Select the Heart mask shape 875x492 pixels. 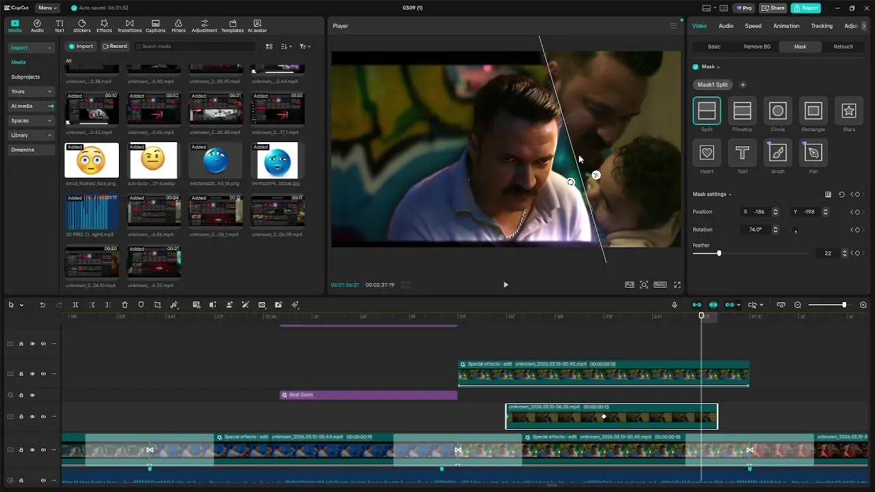tap(707, 153)
